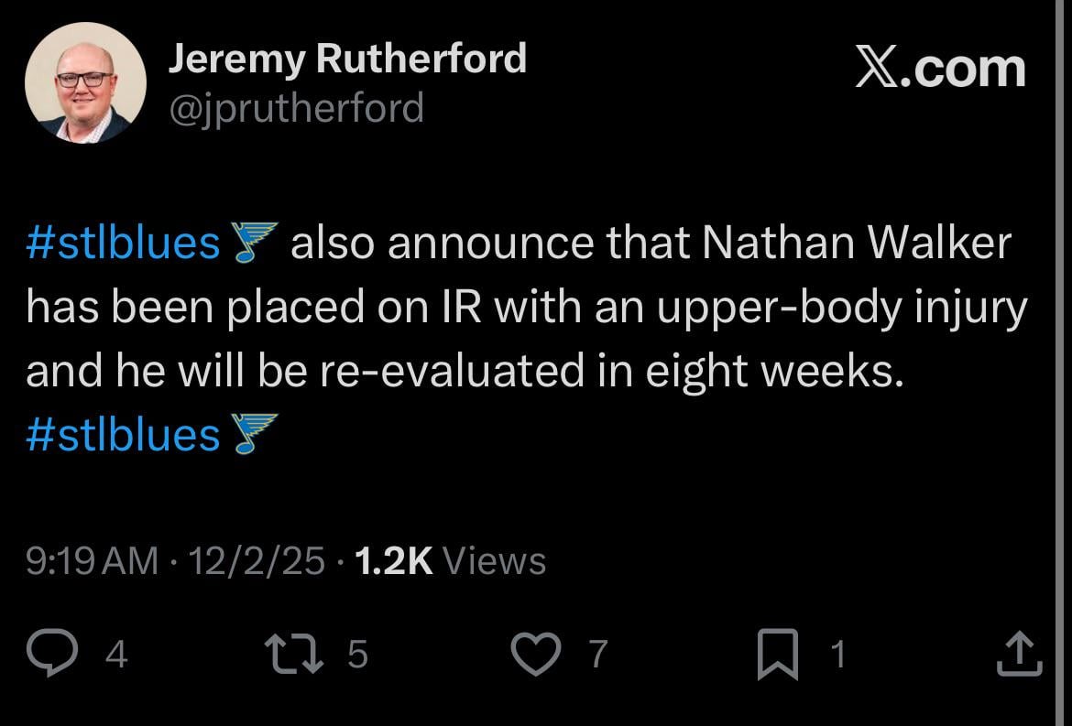Select the Jeremy Rutherford display name

pyautogui.click(x=348, y=58)
